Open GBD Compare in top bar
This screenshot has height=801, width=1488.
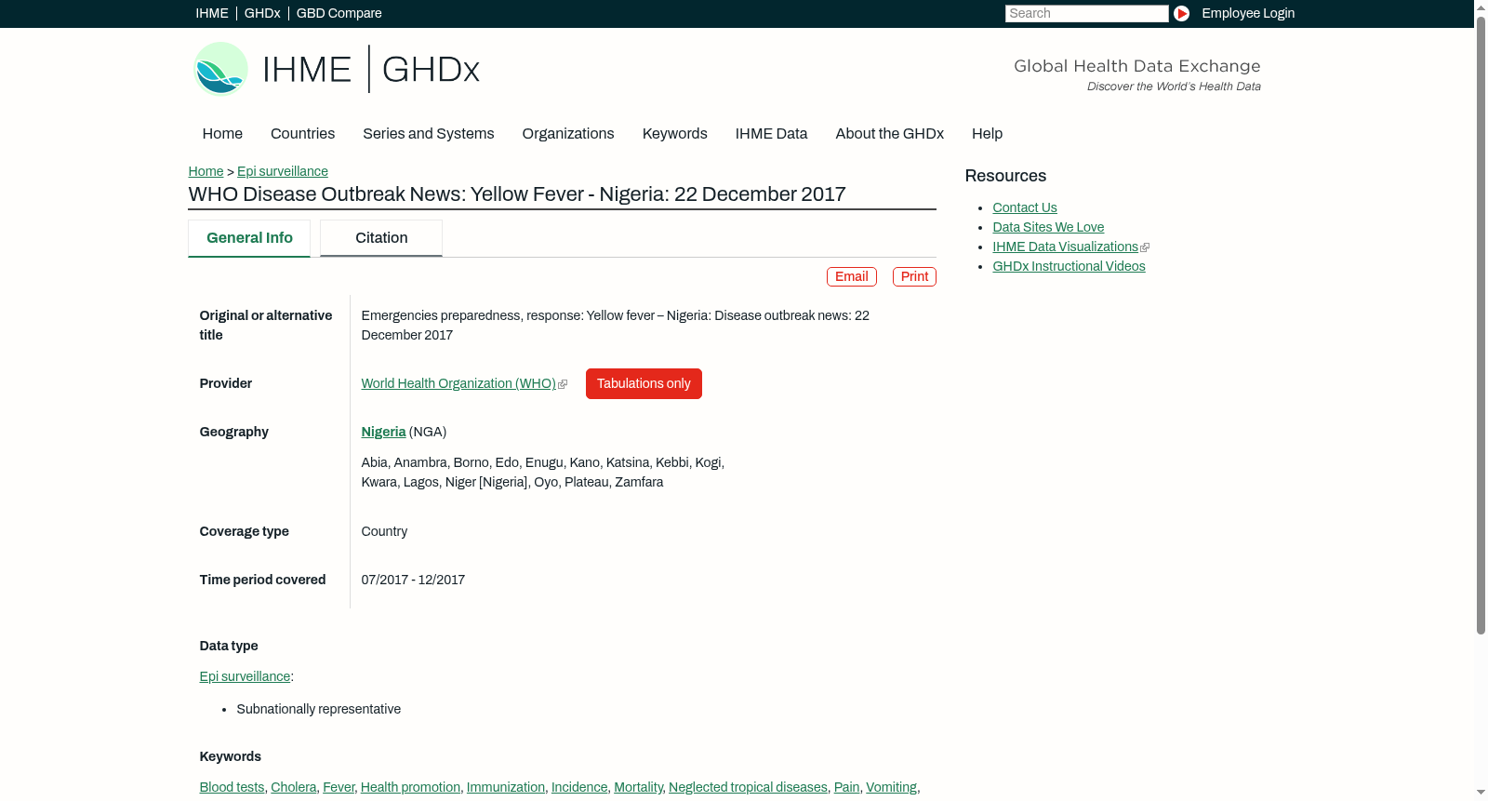pyautogui.click(x=339, y=13)
